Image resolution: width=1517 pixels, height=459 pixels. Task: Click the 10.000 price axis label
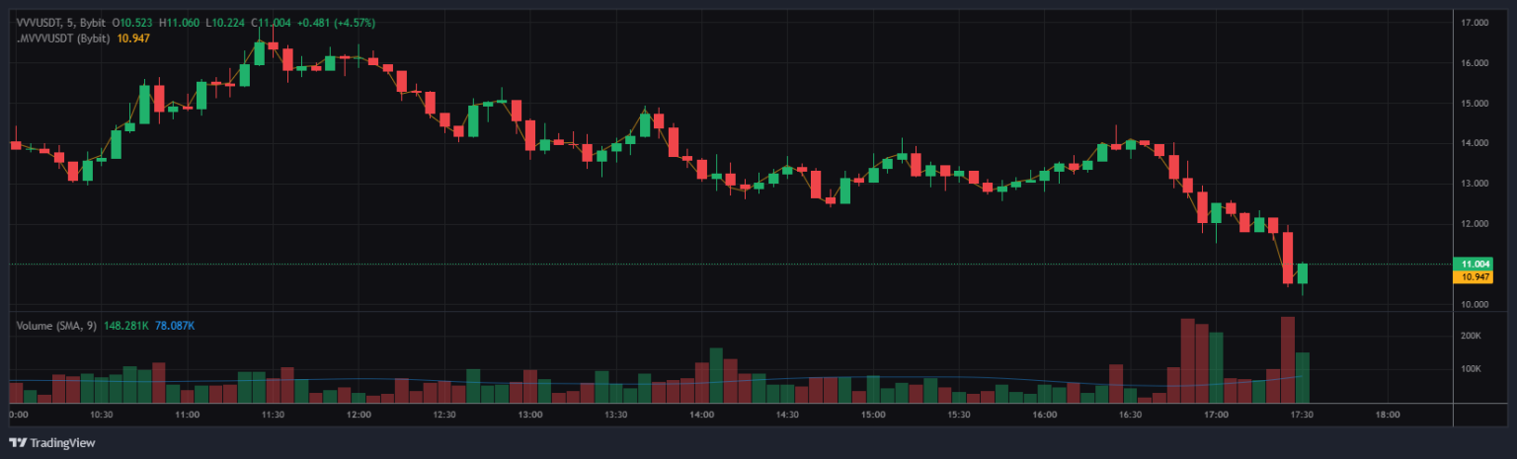[x=1475, y=304]
